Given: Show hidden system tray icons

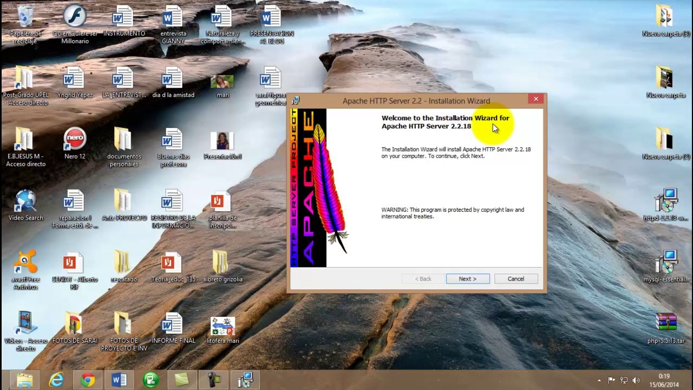Looking at the screenshot, I should tap(599, 381).
